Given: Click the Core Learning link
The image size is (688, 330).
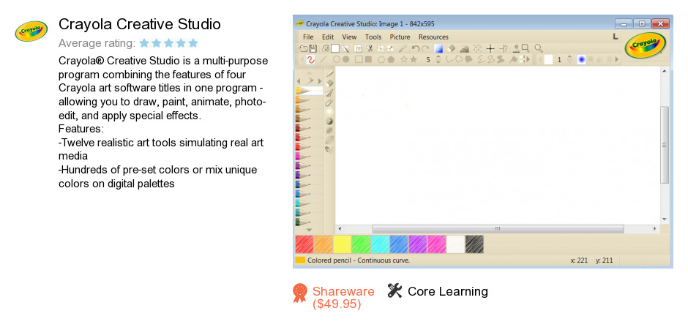Looking at the screenshot, I should [x=447, y=291].
